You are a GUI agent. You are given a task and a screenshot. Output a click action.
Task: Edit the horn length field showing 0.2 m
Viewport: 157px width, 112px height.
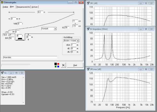point(40,12)
